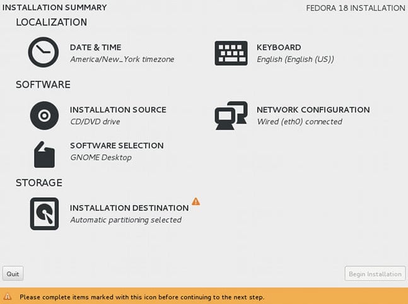Click the GNOME Desktop status text
Image resolution: width=408 pixels, height=304 pixels.
coord(101,158)
